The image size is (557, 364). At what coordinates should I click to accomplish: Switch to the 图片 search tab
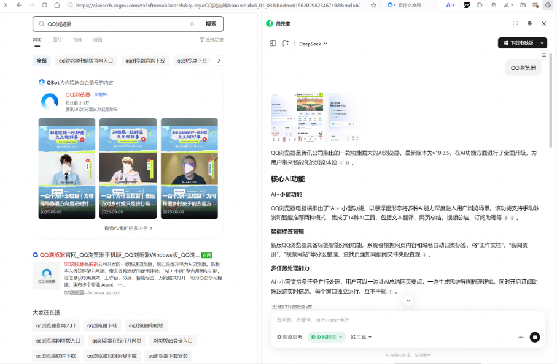tap(57, 40)
